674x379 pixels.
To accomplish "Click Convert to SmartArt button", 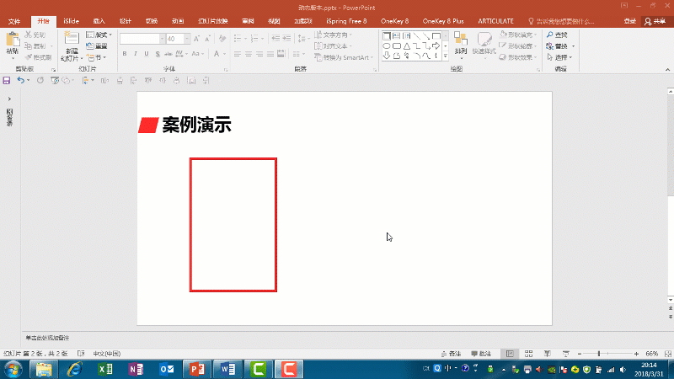I will coord(344,57).
